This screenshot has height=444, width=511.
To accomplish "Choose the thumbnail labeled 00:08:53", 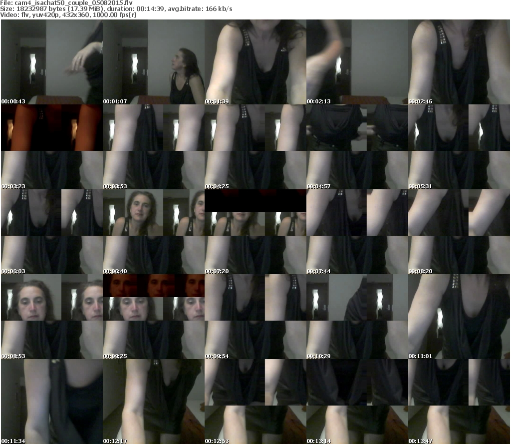I will [52, 317].
